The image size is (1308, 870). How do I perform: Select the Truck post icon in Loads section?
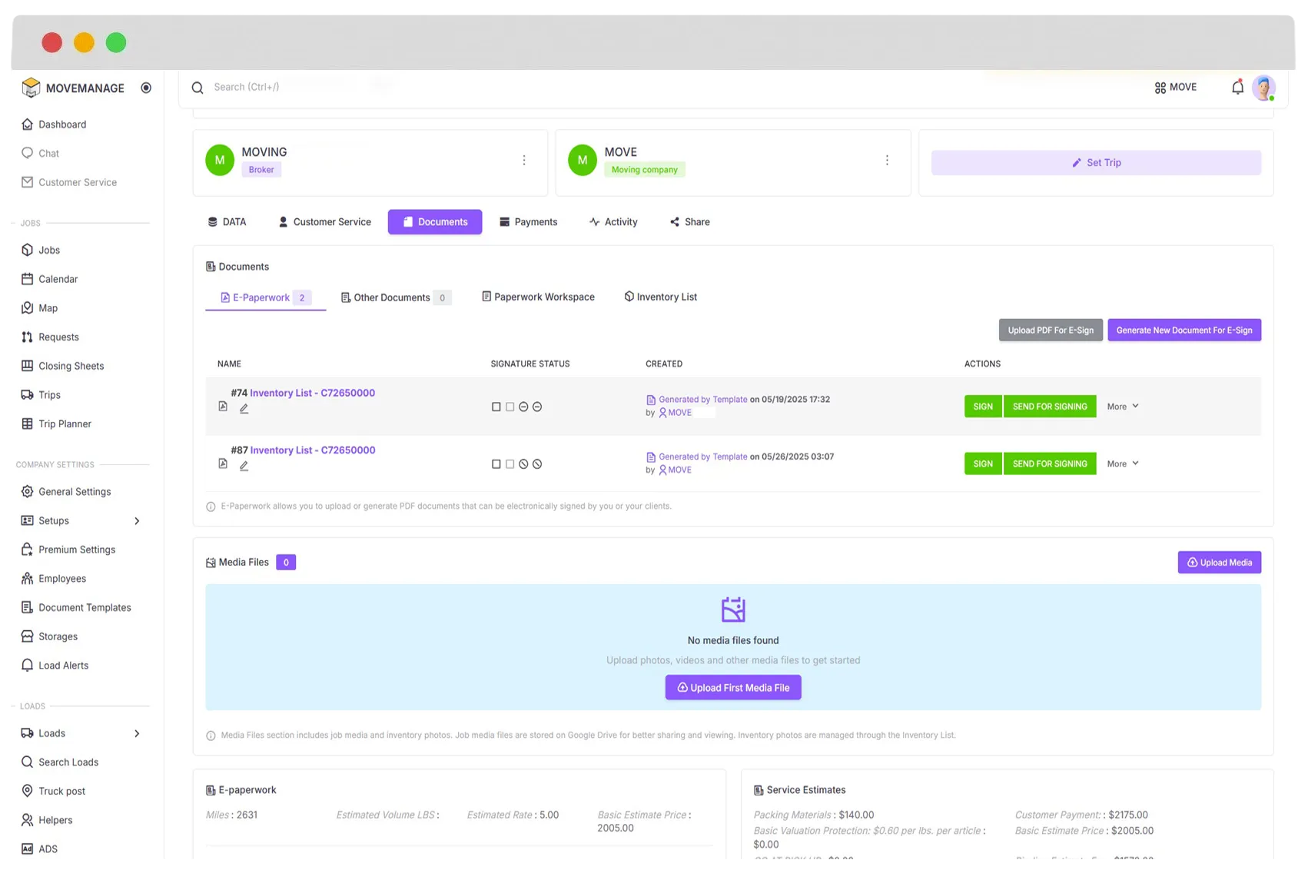[27, 791]
